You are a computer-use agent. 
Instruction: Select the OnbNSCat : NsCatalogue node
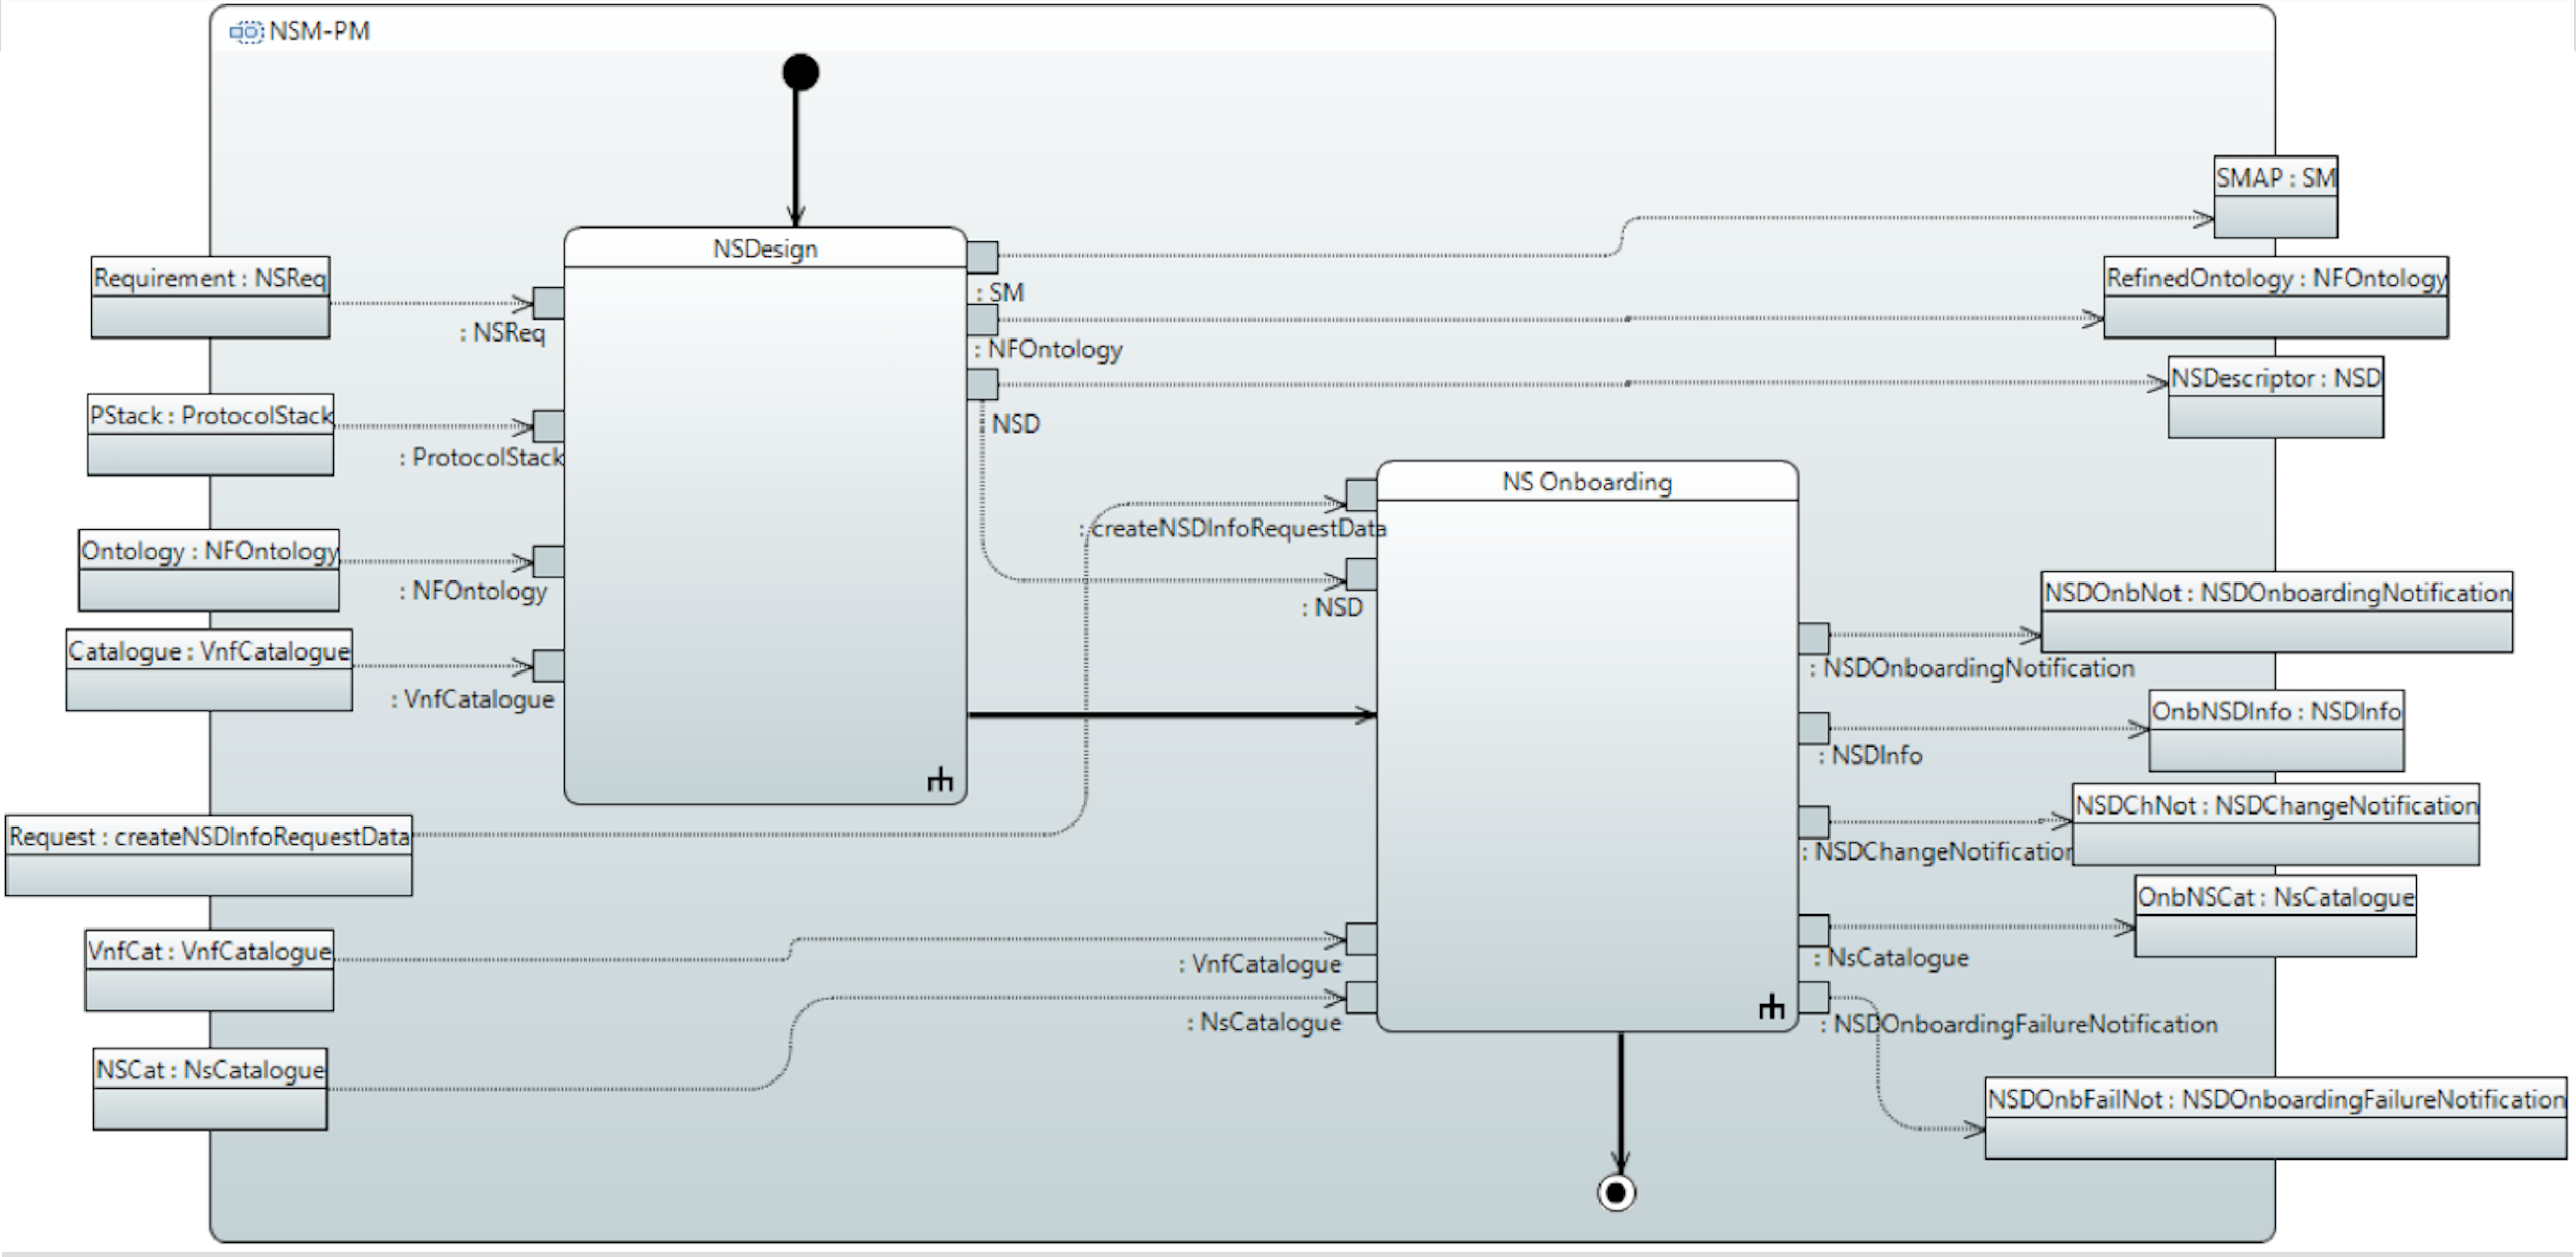point(2275,916)
